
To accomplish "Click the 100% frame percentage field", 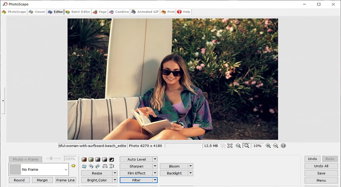I will 70,159.
